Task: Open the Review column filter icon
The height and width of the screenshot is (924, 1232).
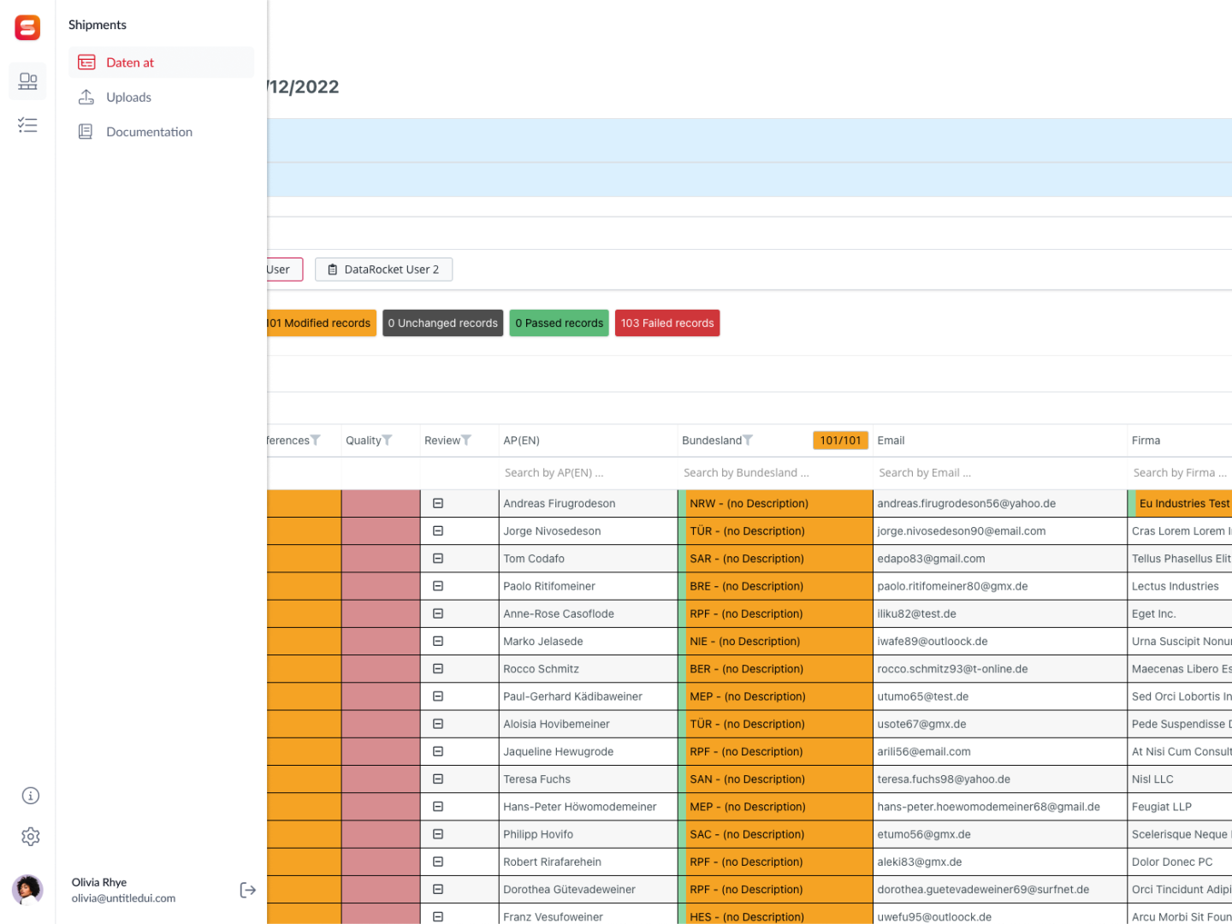Action: [x=466, y=441]
